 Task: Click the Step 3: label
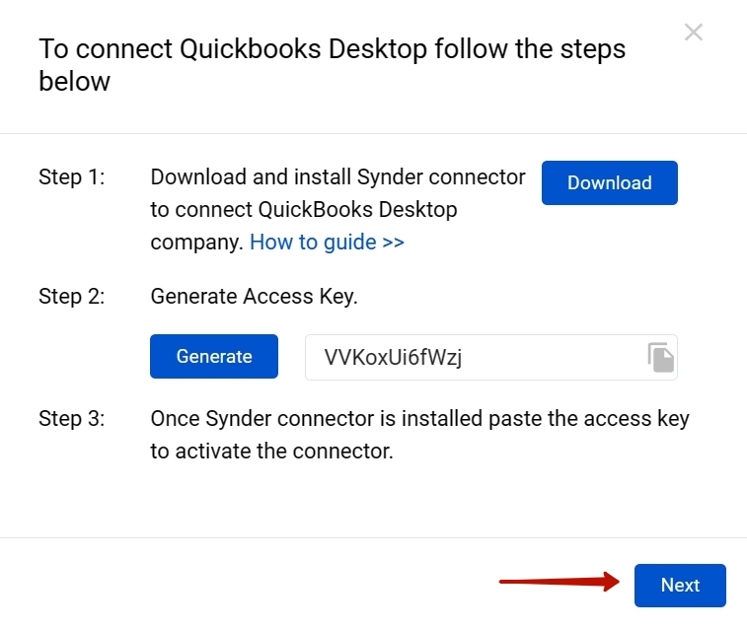tap(72, 418)
